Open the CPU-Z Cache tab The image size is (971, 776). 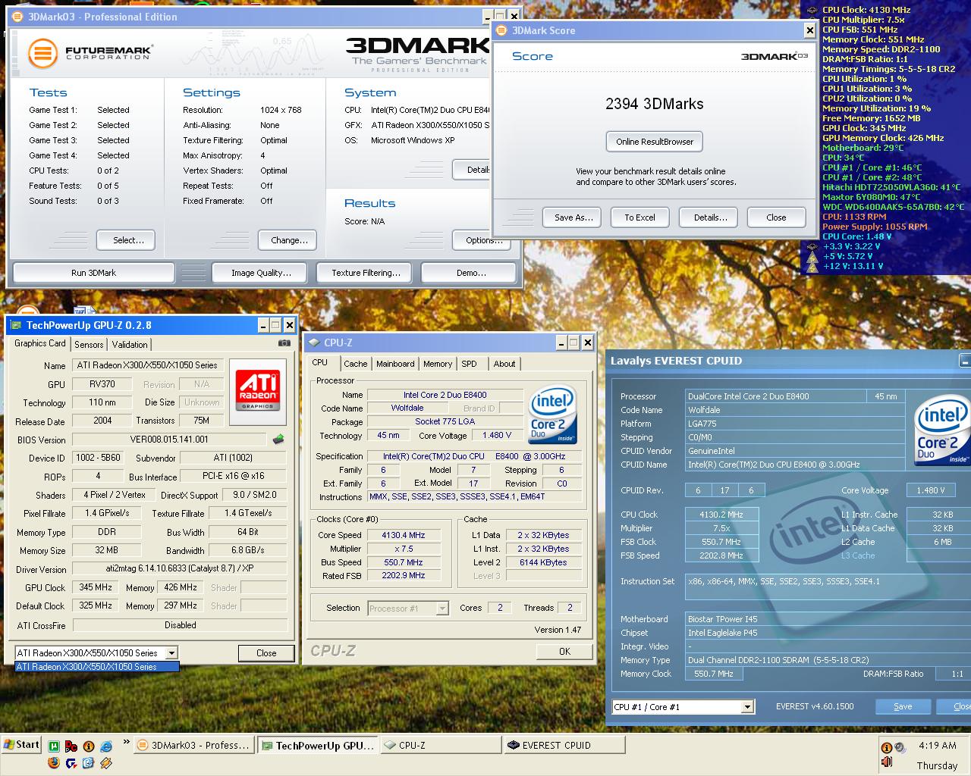355,364
